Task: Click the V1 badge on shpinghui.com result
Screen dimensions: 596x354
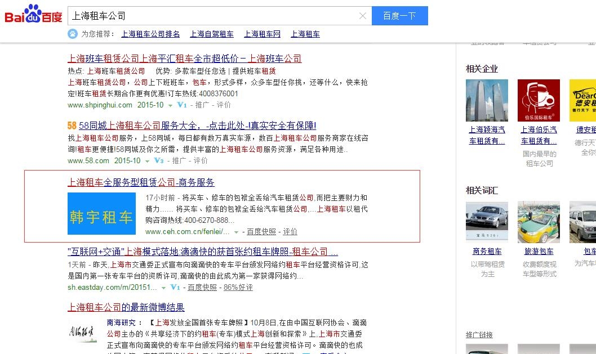Action: pos(182,105)
